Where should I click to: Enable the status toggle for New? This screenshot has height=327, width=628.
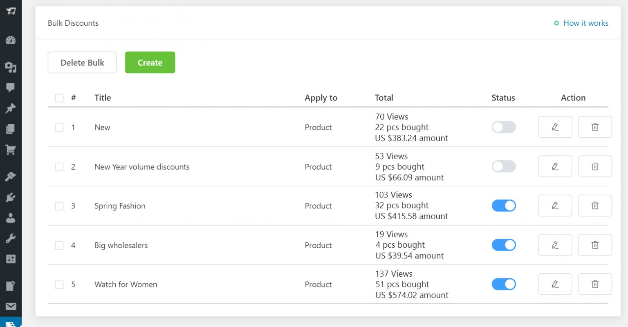(504, 127)
